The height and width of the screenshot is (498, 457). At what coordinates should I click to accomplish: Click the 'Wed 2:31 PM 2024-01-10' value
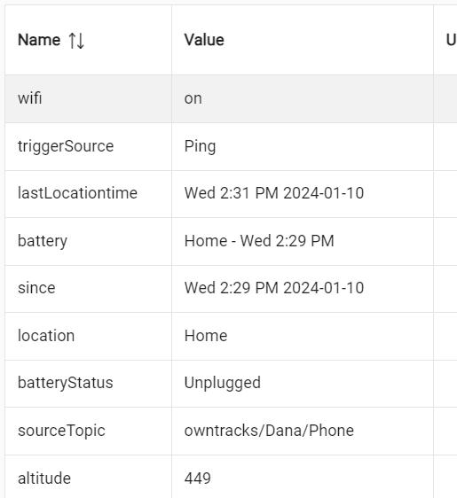tap(274, 193)
